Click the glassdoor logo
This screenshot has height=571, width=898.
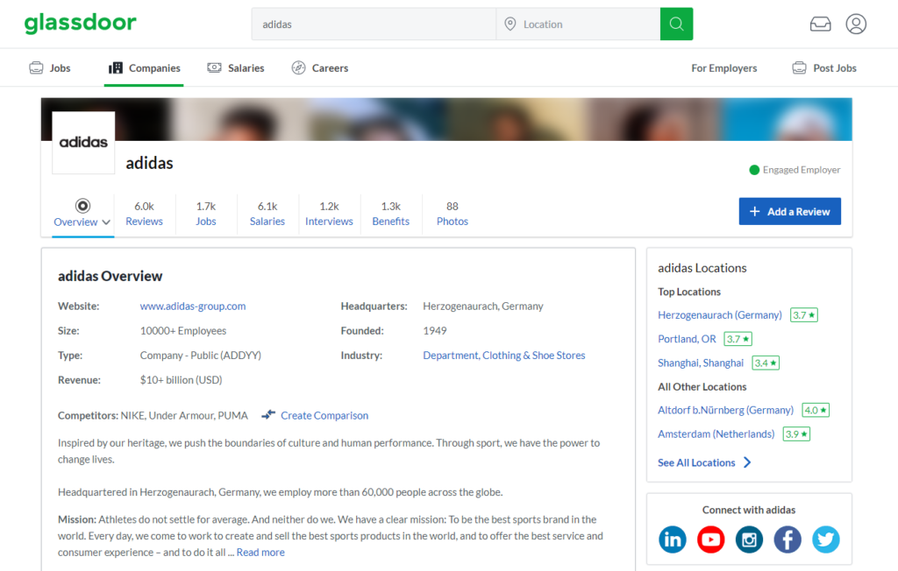[x=80, y=24]
